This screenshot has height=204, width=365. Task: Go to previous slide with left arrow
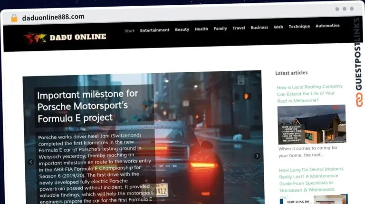click(x=31, y=162)
